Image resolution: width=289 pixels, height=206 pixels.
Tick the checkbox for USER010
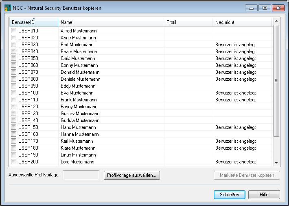coord(14,31)
